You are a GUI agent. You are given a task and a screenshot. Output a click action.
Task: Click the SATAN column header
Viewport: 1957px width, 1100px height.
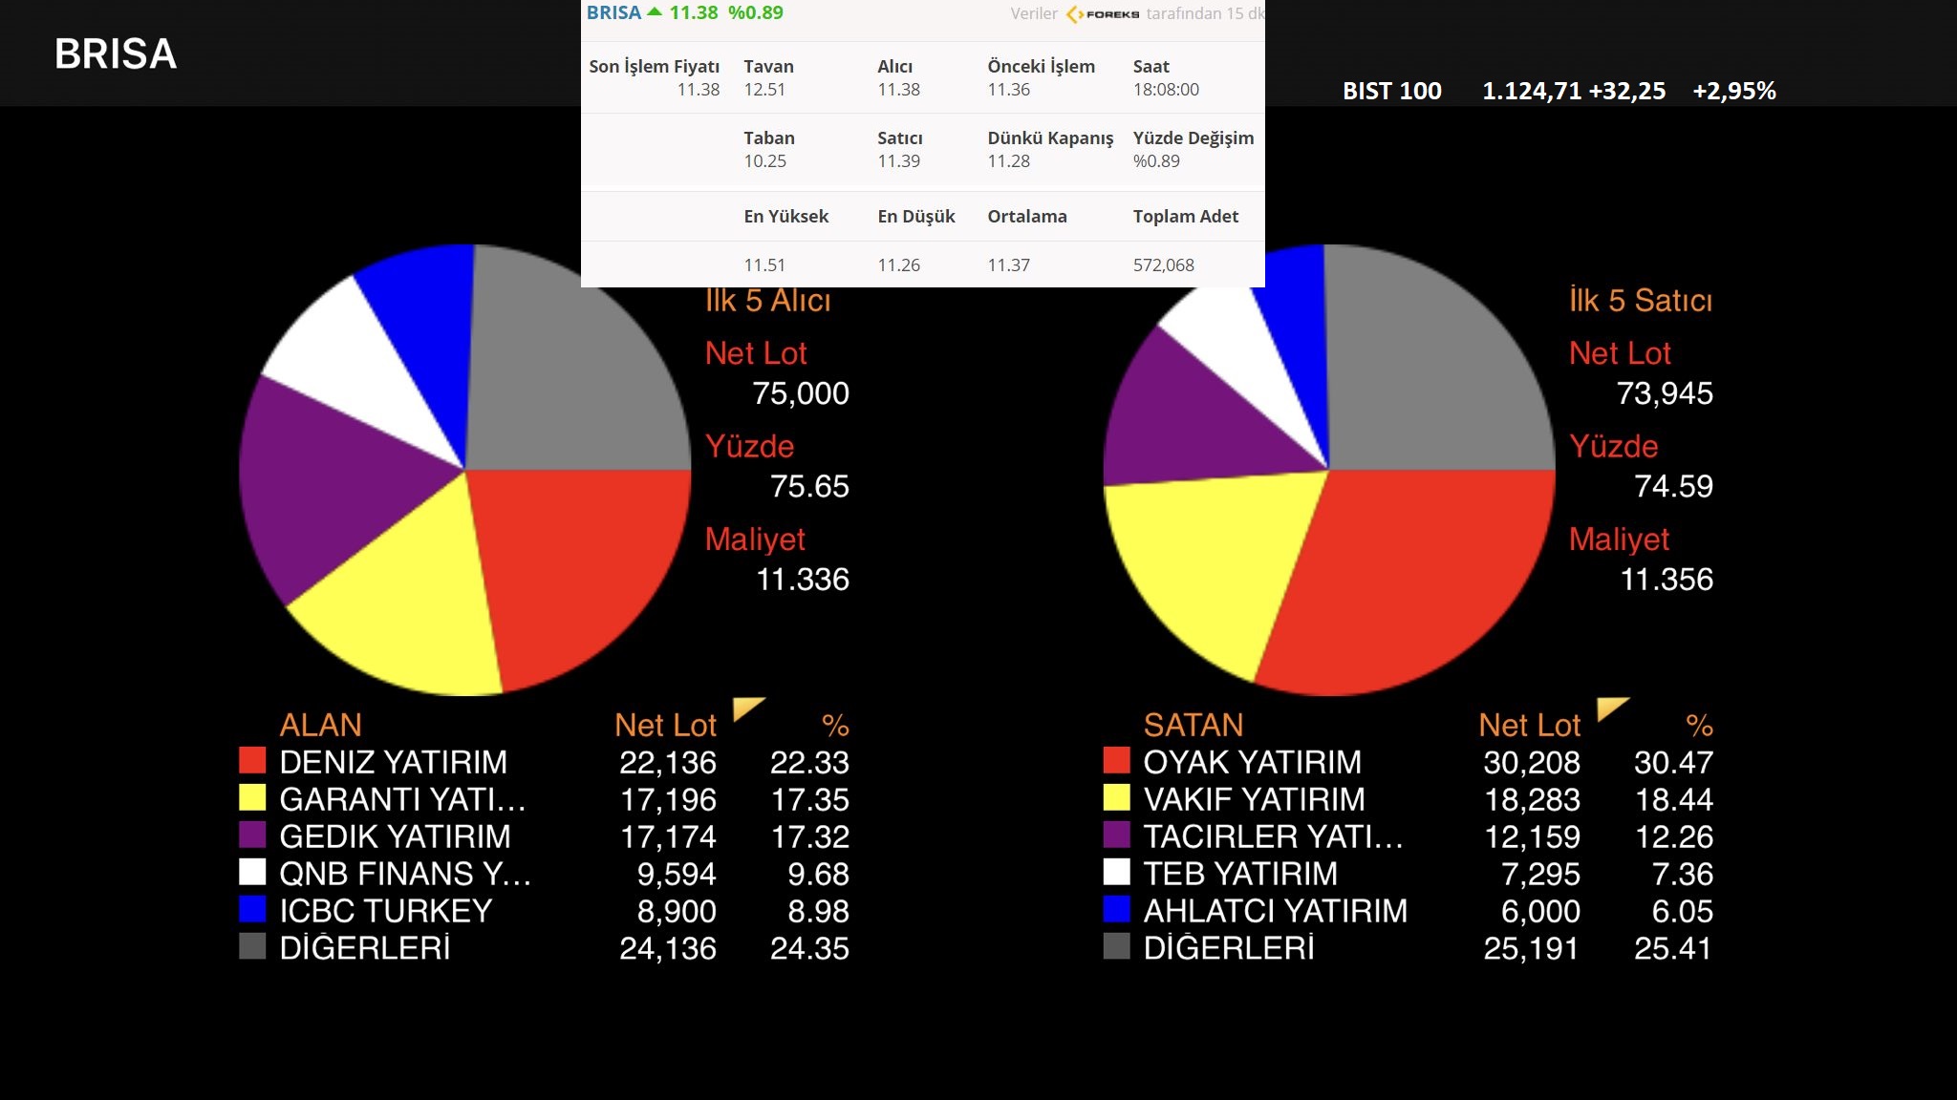tap(1194, 725)
